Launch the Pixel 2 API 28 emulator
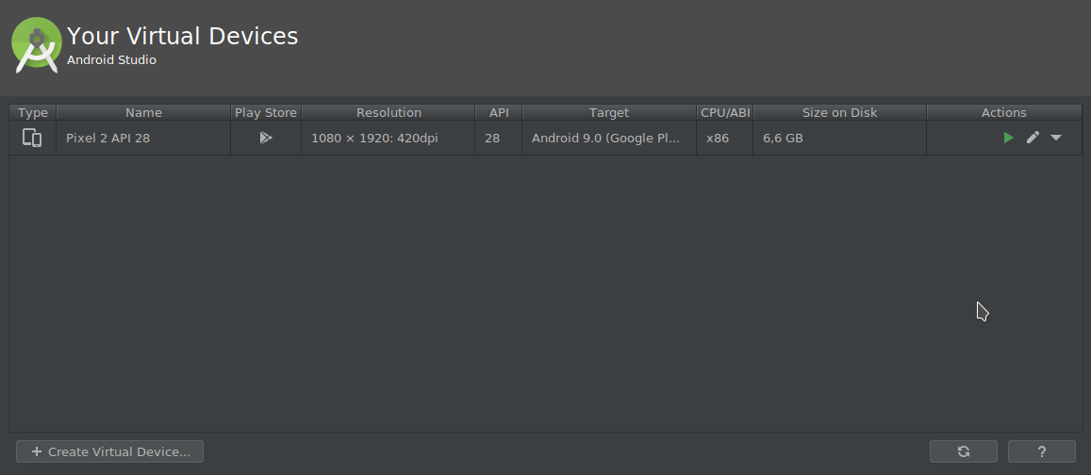 pyautogui.click(x=1008, y=138)
